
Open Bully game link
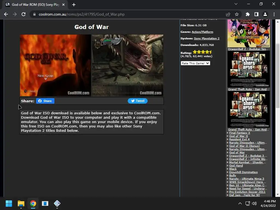(x=232, y=175)
